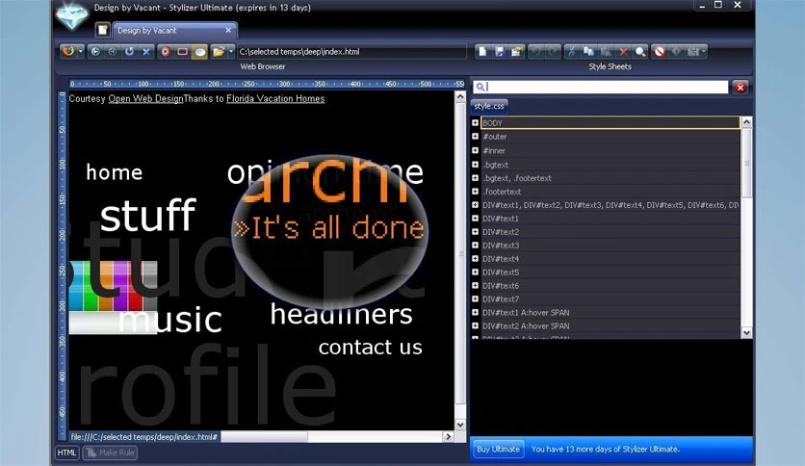Create a new style sheet
The width and height of the screenshot is (805, 466).
click(x=482, y=51)
